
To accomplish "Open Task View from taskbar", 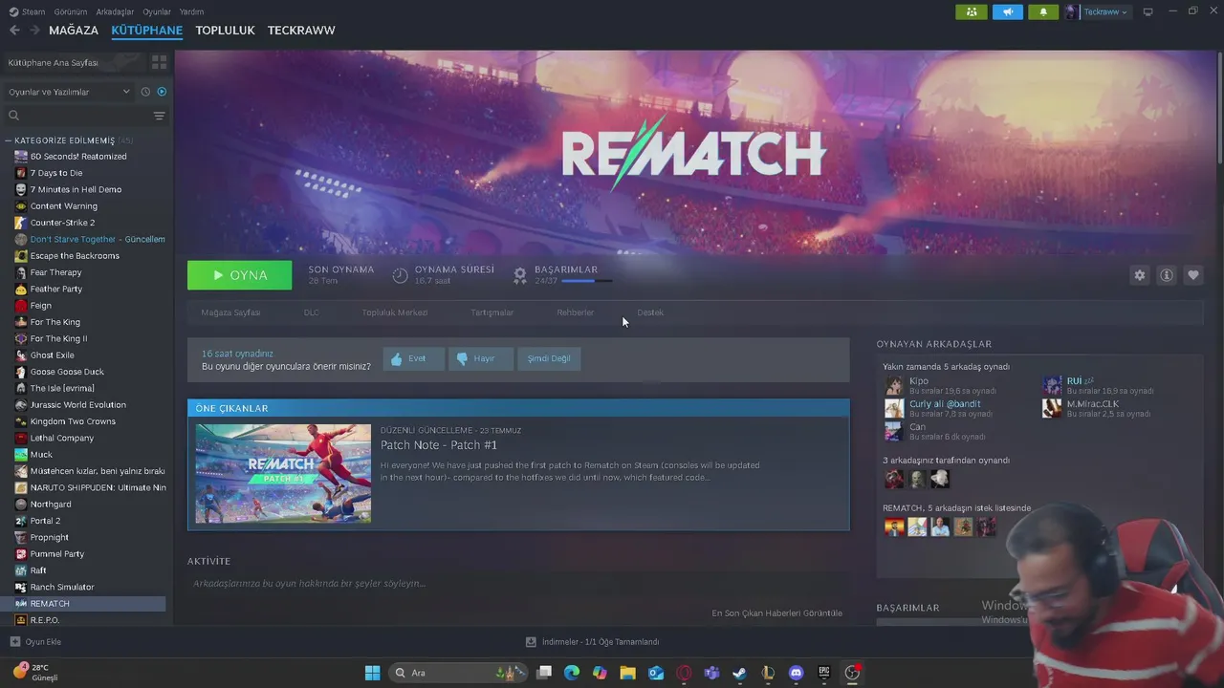I will (544, 673).
